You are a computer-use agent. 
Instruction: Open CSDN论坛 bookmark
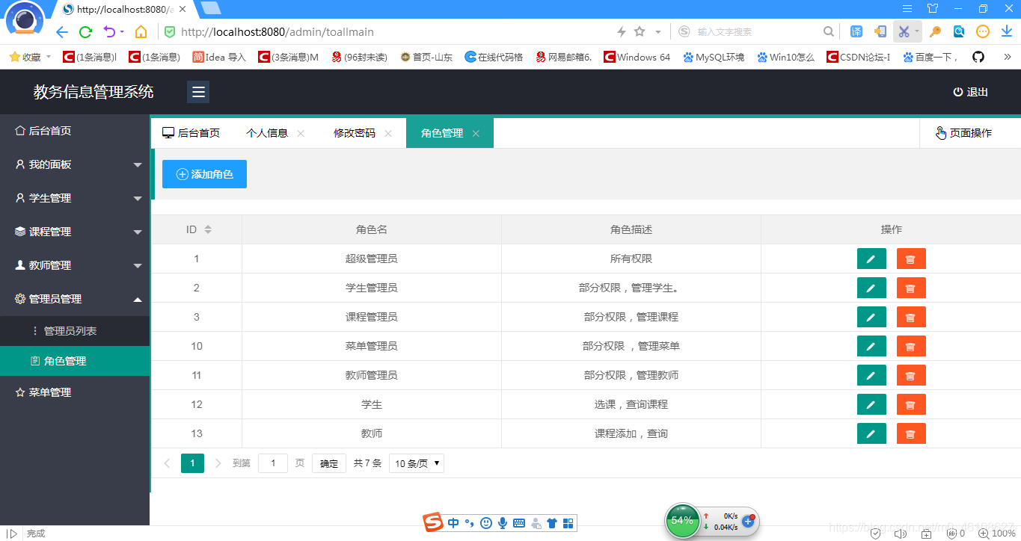click(x=858, y=57)
